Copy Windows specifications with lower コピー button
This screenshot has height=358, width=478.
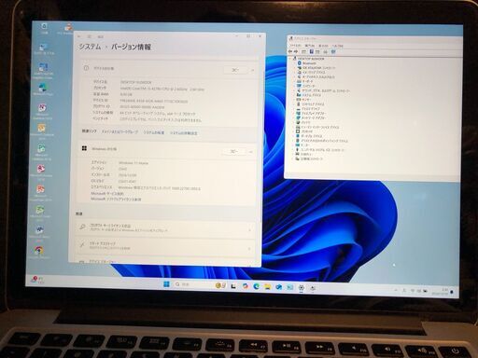(233, 152)
